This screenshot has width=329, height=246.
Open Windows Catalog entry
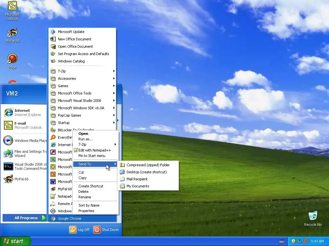click(82, 61)
